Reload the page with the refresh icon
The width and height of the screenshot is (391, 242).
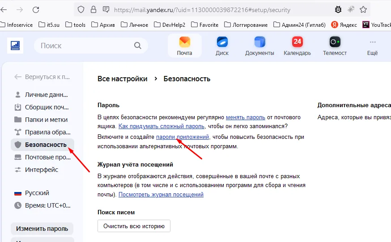tap(36, 10)
